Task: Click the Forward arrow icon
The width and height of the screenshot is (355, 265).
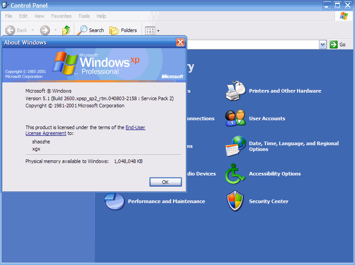Action: (45, 30)
